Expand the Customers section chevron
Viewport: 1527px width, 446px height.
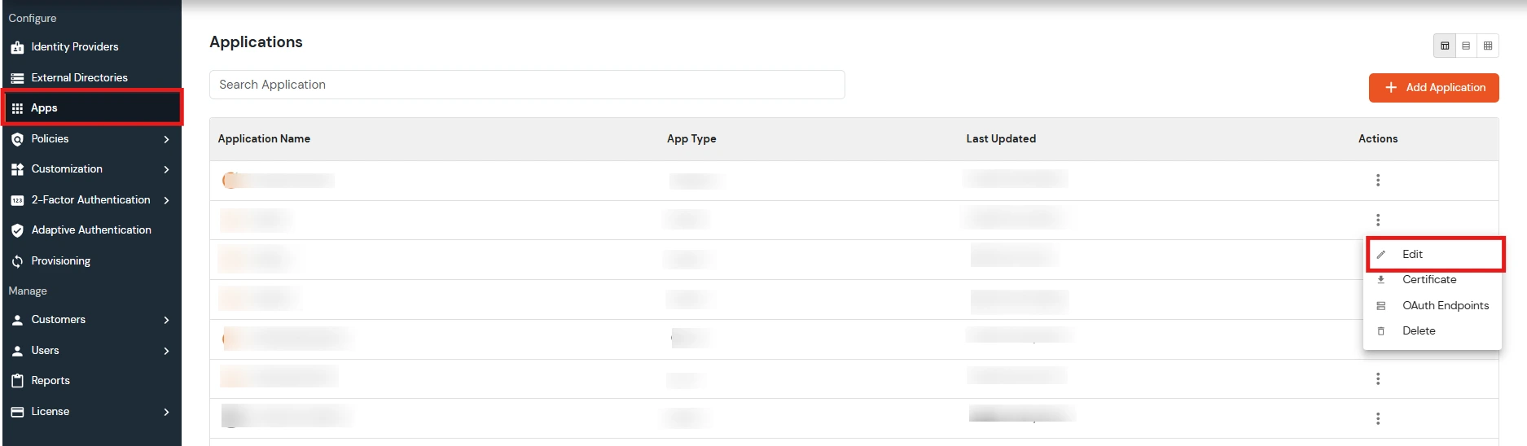tap(166, 320)
